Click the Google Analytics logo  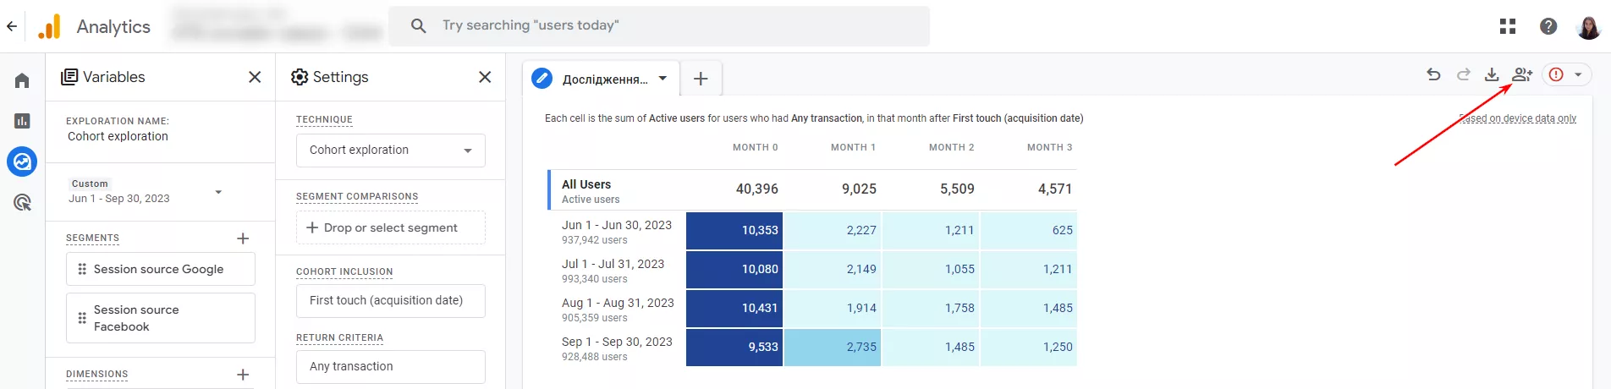tap(50, 26)
